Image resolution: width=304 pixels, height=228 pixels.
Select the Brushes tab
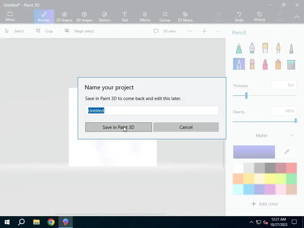[44, 17]
